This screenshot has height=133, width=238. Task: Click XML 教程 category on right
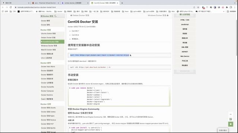[185, 47]
